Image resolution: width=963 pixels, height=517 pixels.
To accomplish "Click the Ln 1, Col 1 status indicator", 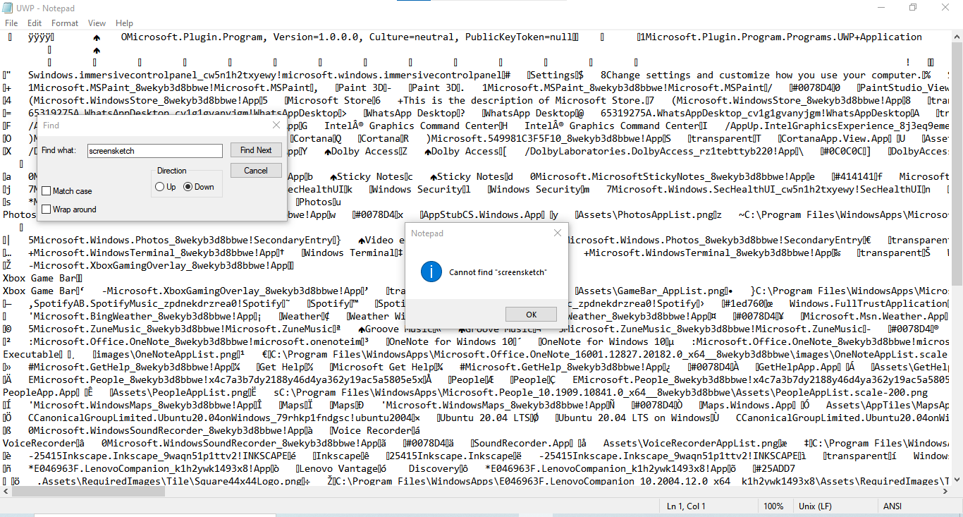I will (687, 506).
